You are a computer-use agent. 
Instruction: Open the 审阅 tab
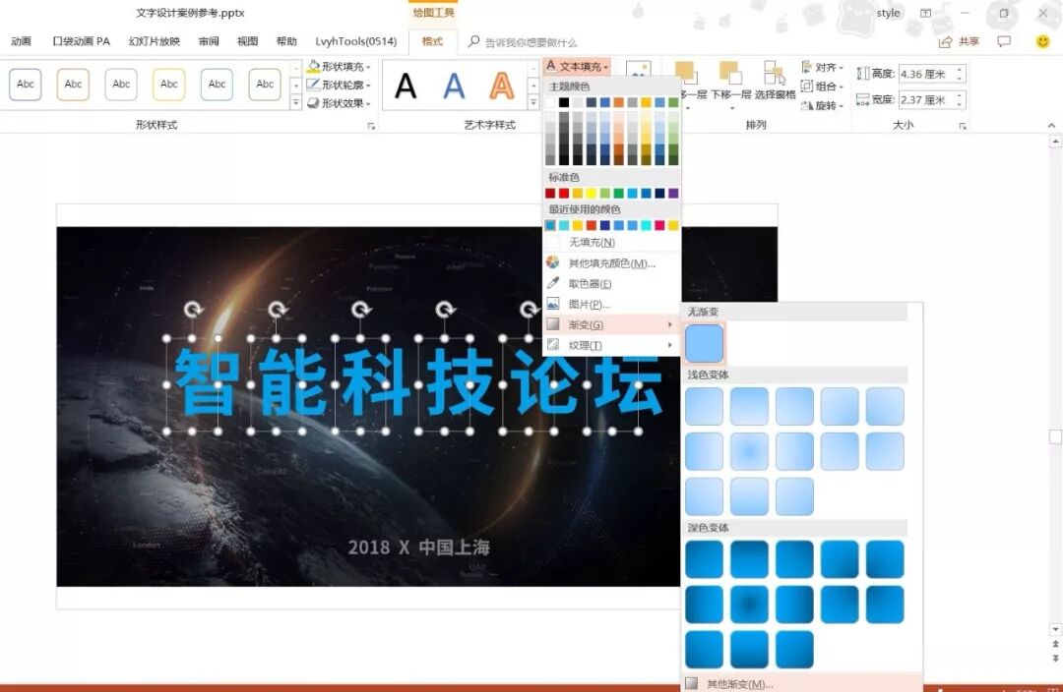coord(209,41)
